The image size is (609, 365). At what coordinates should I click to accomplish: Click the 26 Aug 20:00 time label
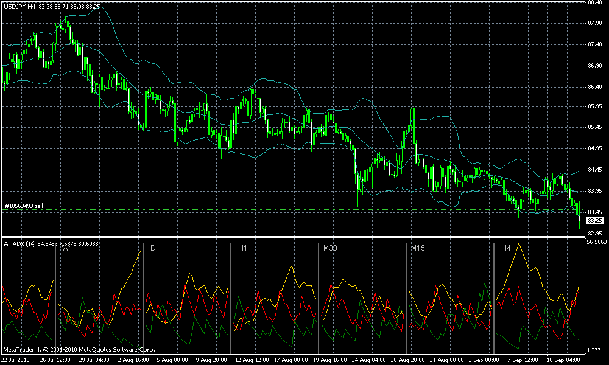408,360
